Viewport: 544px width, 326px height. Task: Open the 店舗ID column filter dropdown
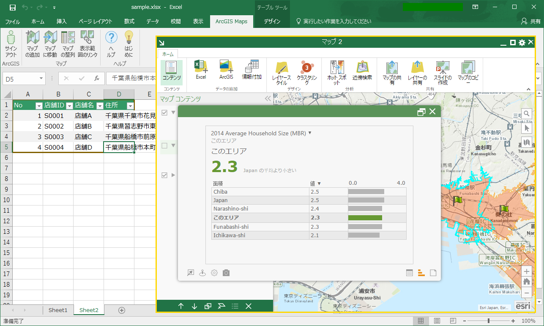[x=69, y=106]
